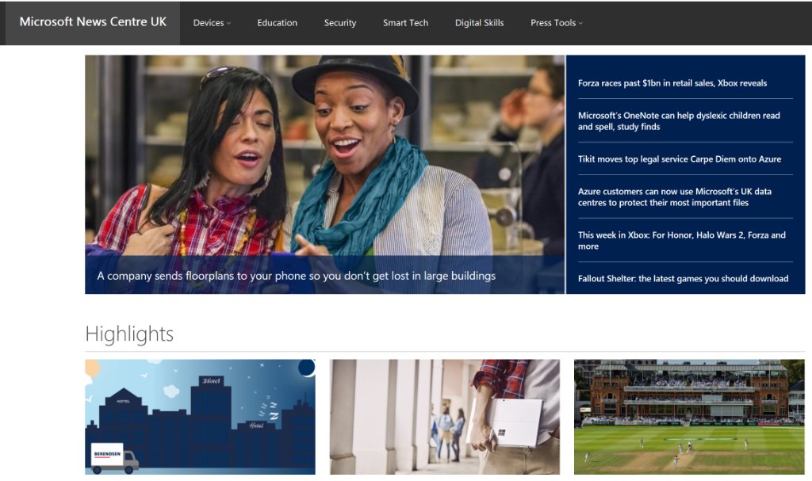Click the floorplans to your phone headline
Image resolution: width=812 pixels, height=481 pixels.
point(297,276)
